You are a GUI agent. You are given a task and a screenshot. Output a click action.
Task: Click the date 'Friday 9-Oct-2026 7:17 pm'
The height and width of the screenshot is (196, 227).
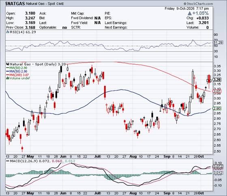tap(187, 9)
